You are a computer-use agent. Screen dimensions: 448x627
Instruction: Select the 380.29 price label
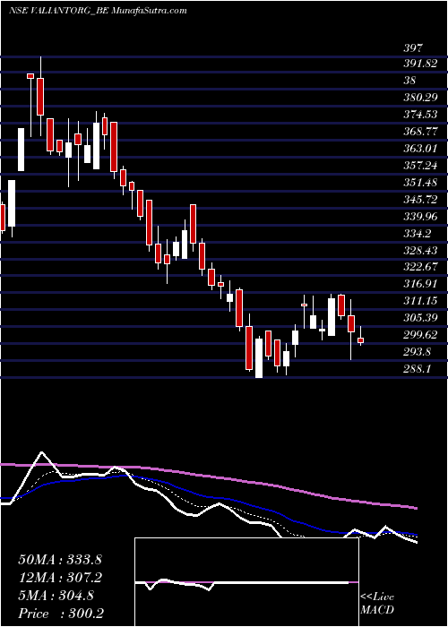coord(420,97)
